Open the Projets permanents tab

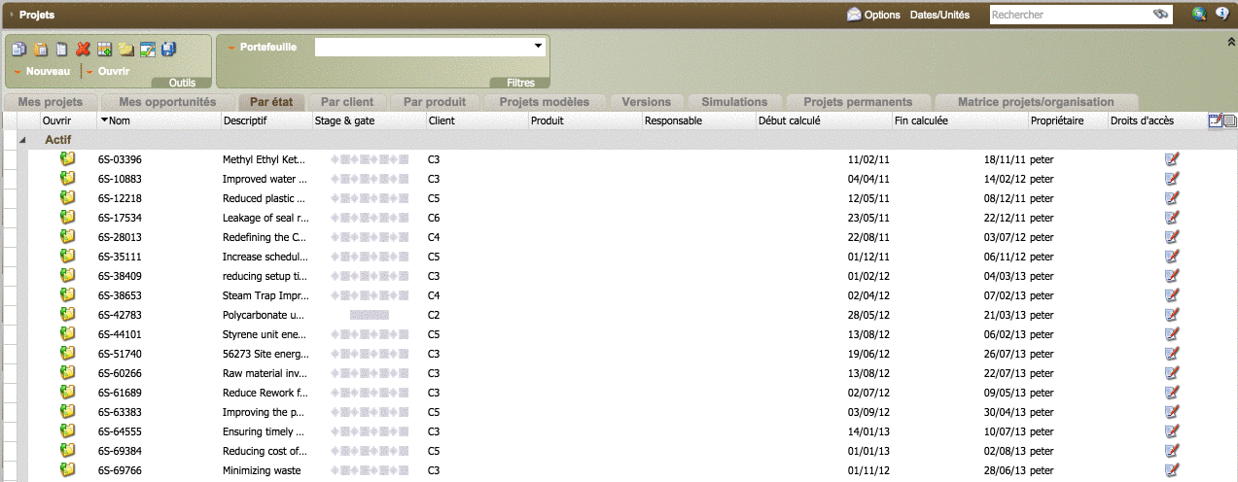[x=858, y=102]
